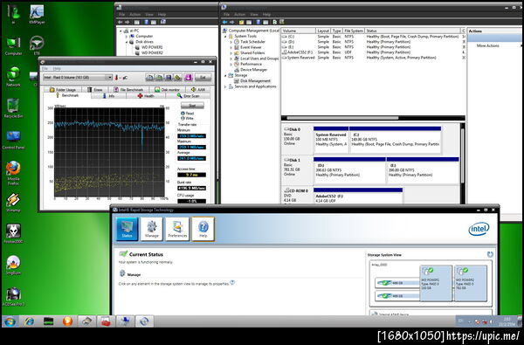This screenshot has height=345, width=524.
Task: Expand the Computer node in Device Manager
Action: point(127,36)
